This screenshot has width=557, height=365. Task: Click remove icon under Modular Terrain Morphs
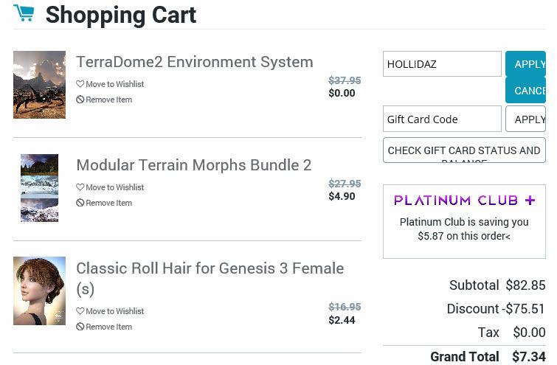(x=80, y=203)
